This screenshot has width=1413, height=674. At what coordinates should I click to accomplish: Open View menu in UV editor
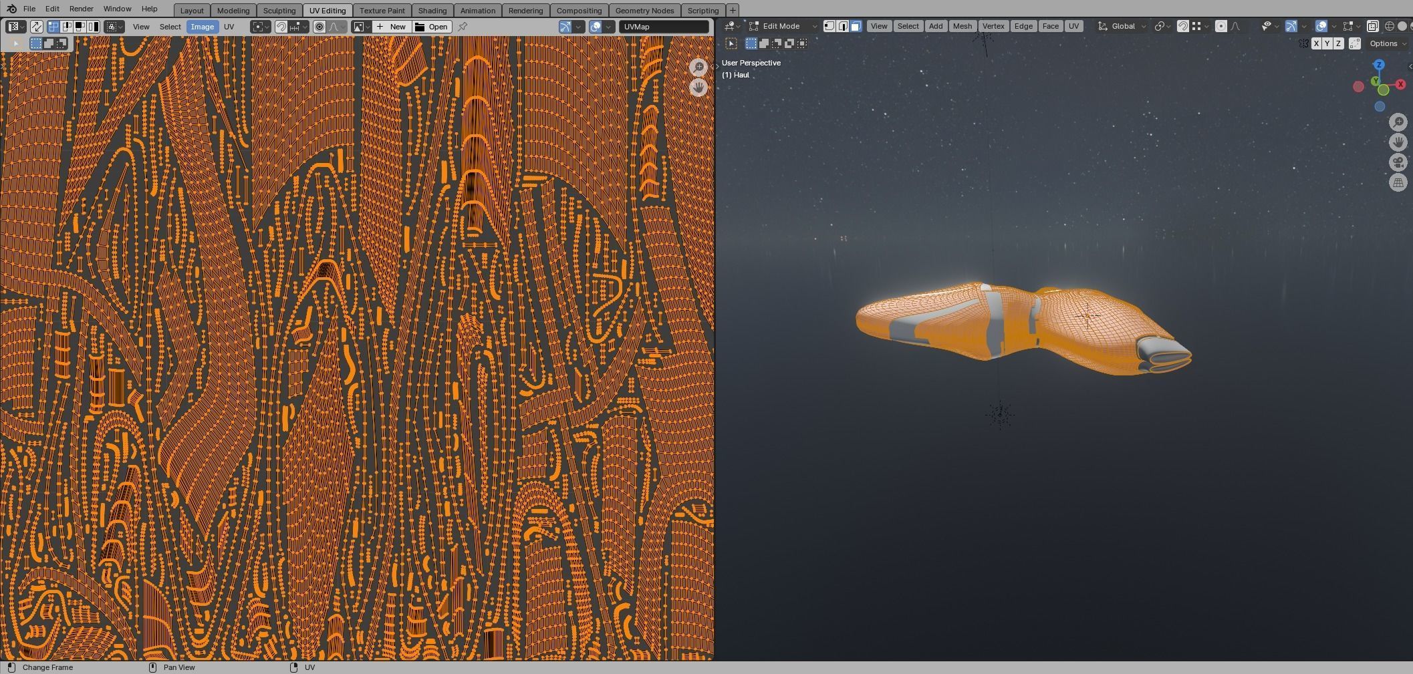(x=141, y=27)
